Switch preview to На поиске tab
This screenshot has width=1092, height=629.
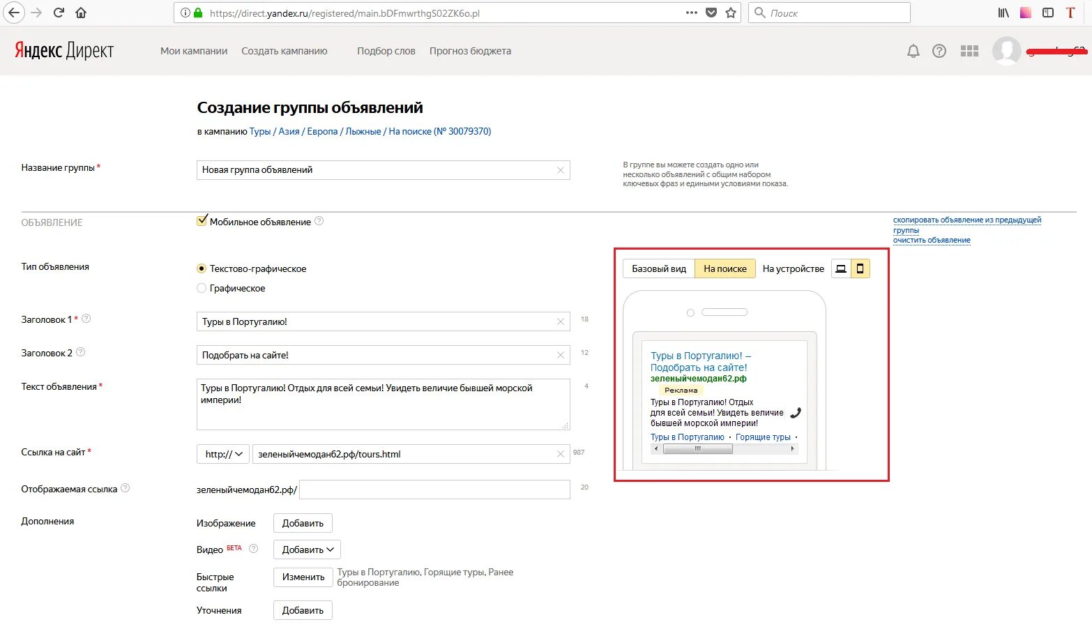[x=725, y=268]
